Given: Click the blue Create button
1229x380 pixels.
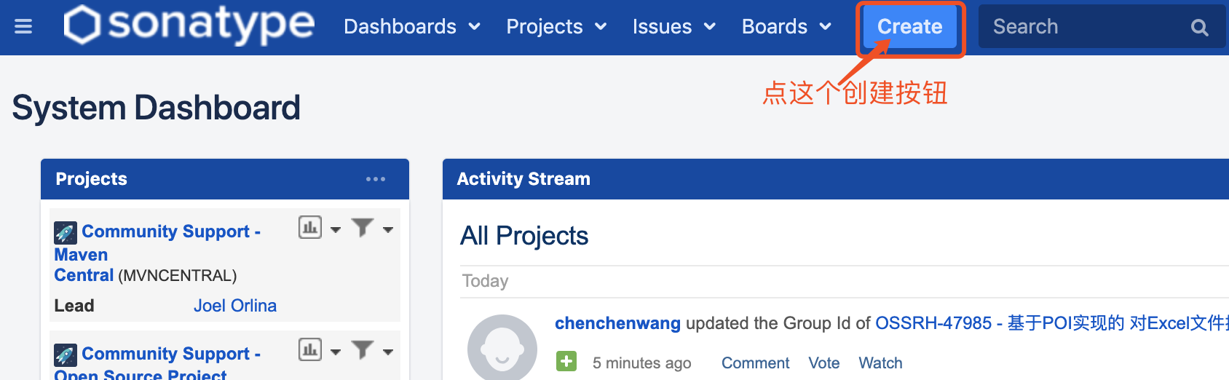Looking at the screenshot, I should pyautogui.click(x=909, y=27).
